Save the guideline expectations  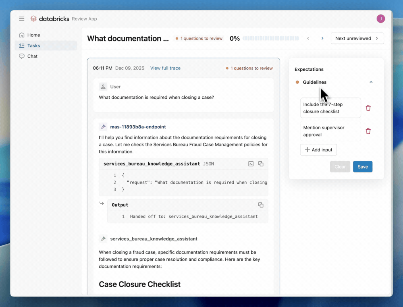363,167
